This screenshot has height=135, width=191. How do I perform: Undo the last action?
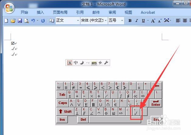[33, 21]
